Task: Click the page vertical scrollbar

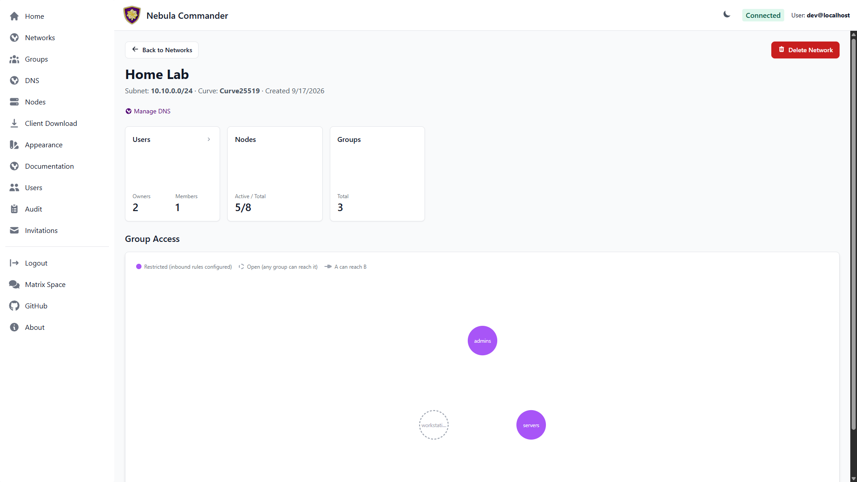Action: coord(853,234)
